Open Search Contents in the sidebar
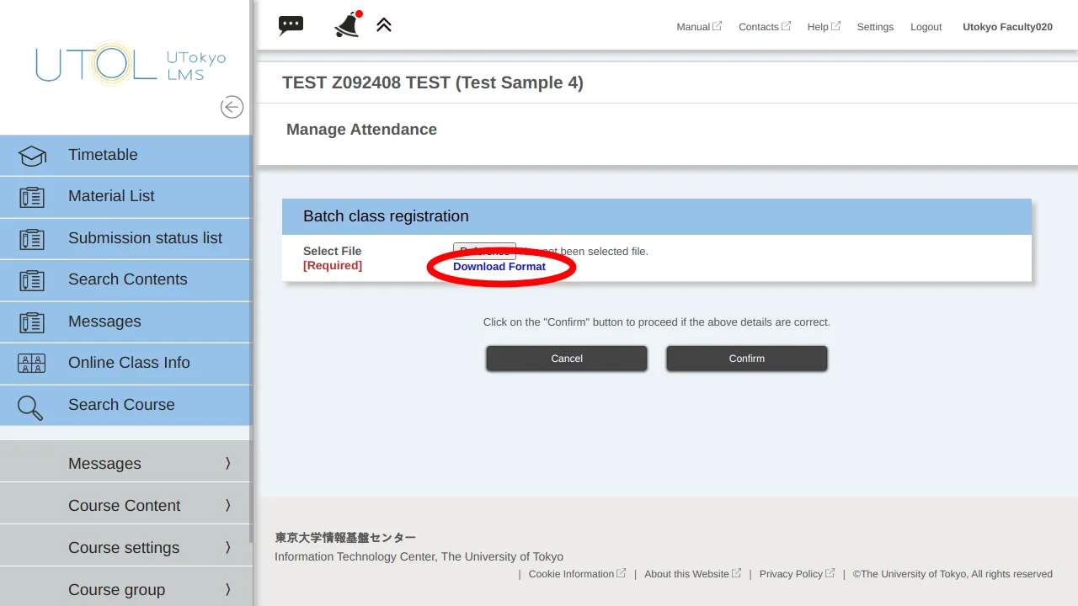This screenshot has height=606, width=1078. [127, 279]
